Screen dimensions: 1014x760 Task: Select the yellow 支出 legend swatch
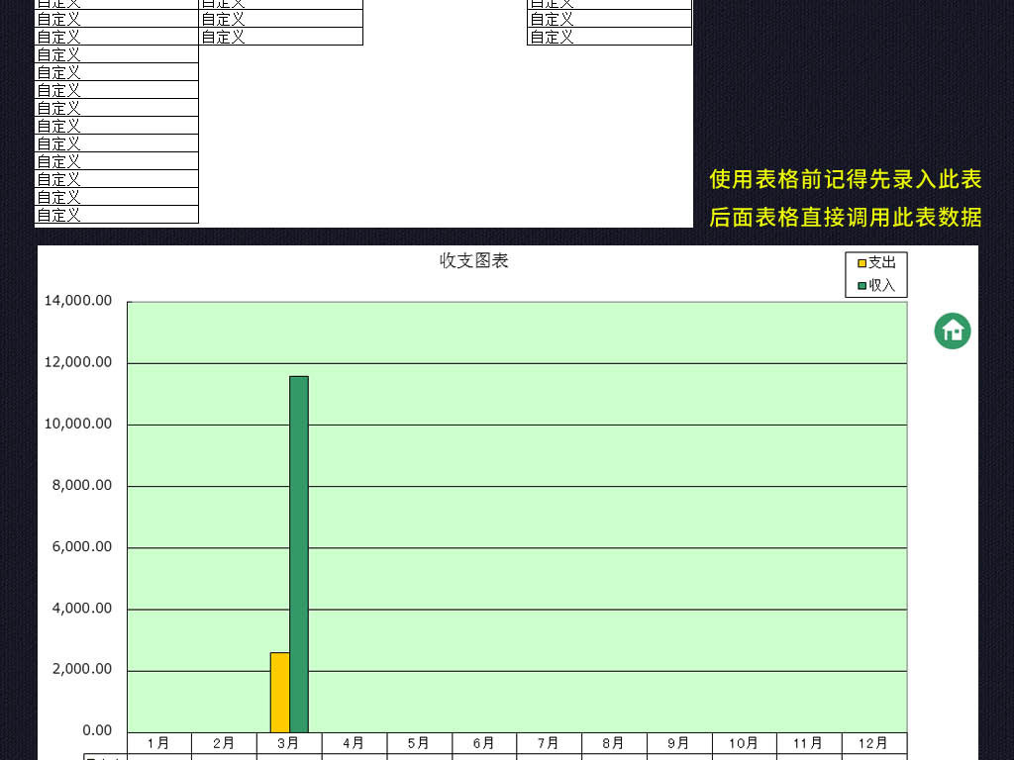point(862,263)
